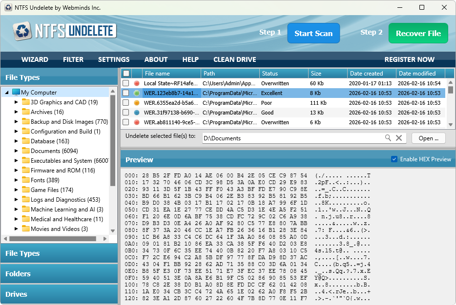This screenshot has width=456, height=305.
Task: Click the file list vertical scrollbar thumb
Action: coord(451,90)
